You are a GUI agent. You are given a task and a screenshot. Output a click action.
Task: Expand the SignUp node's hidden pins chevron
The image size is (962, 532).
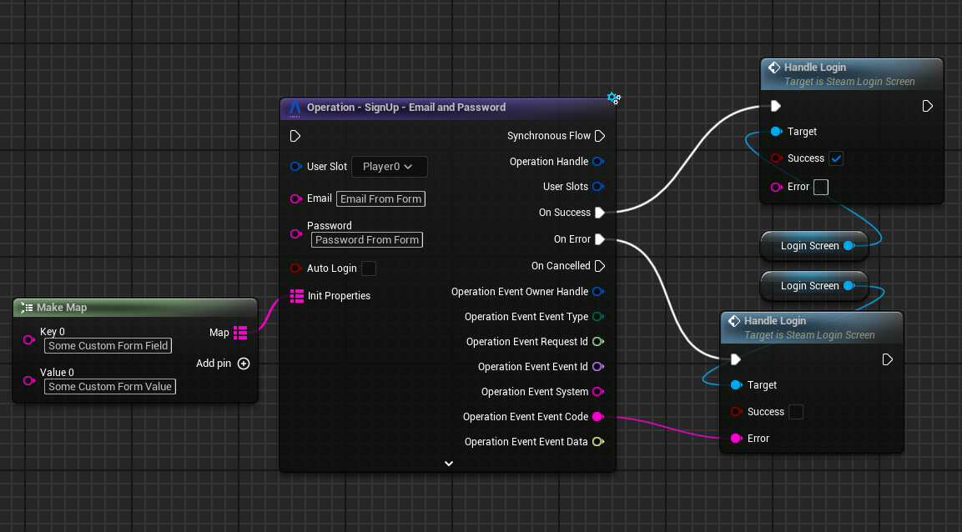tap(449, 463)
